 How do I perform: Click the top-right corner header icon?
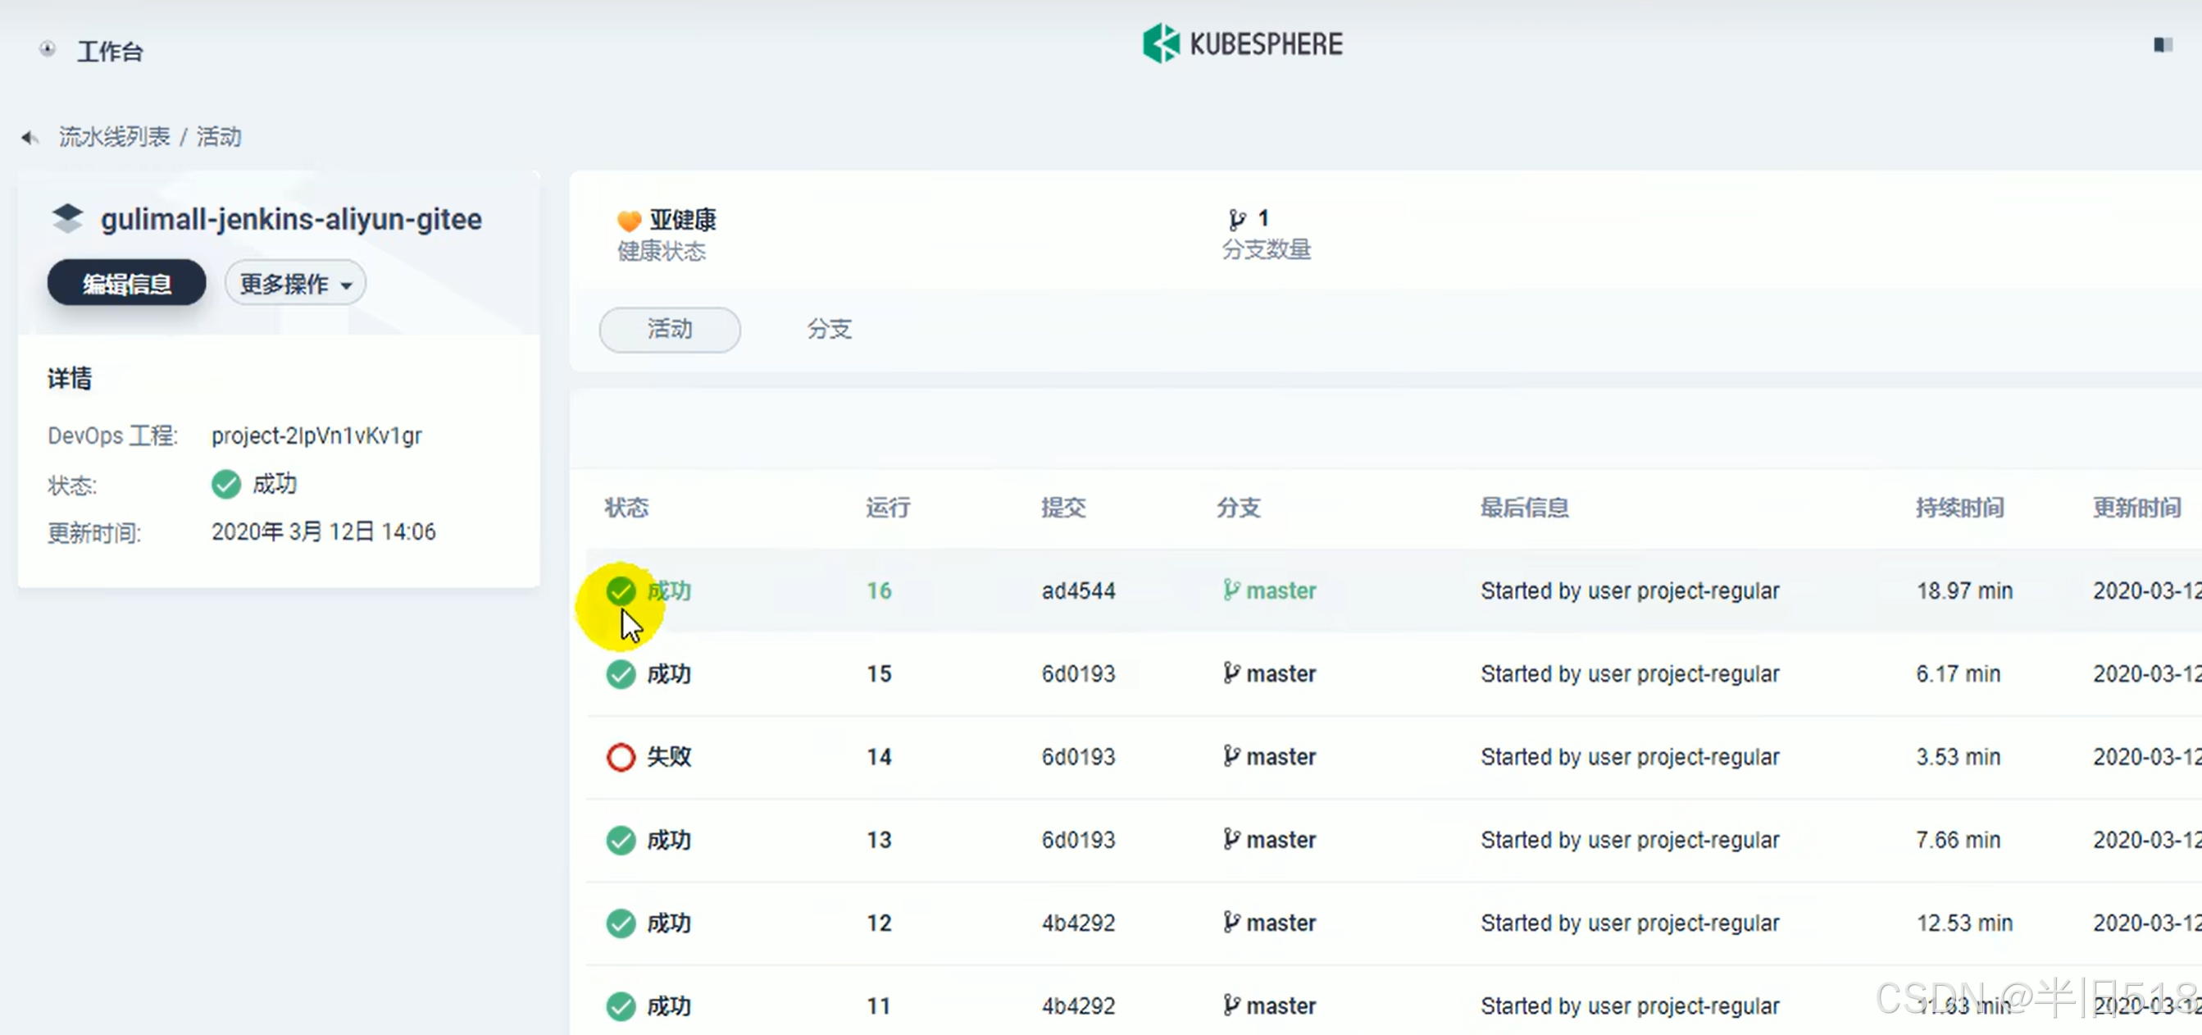2163,44
